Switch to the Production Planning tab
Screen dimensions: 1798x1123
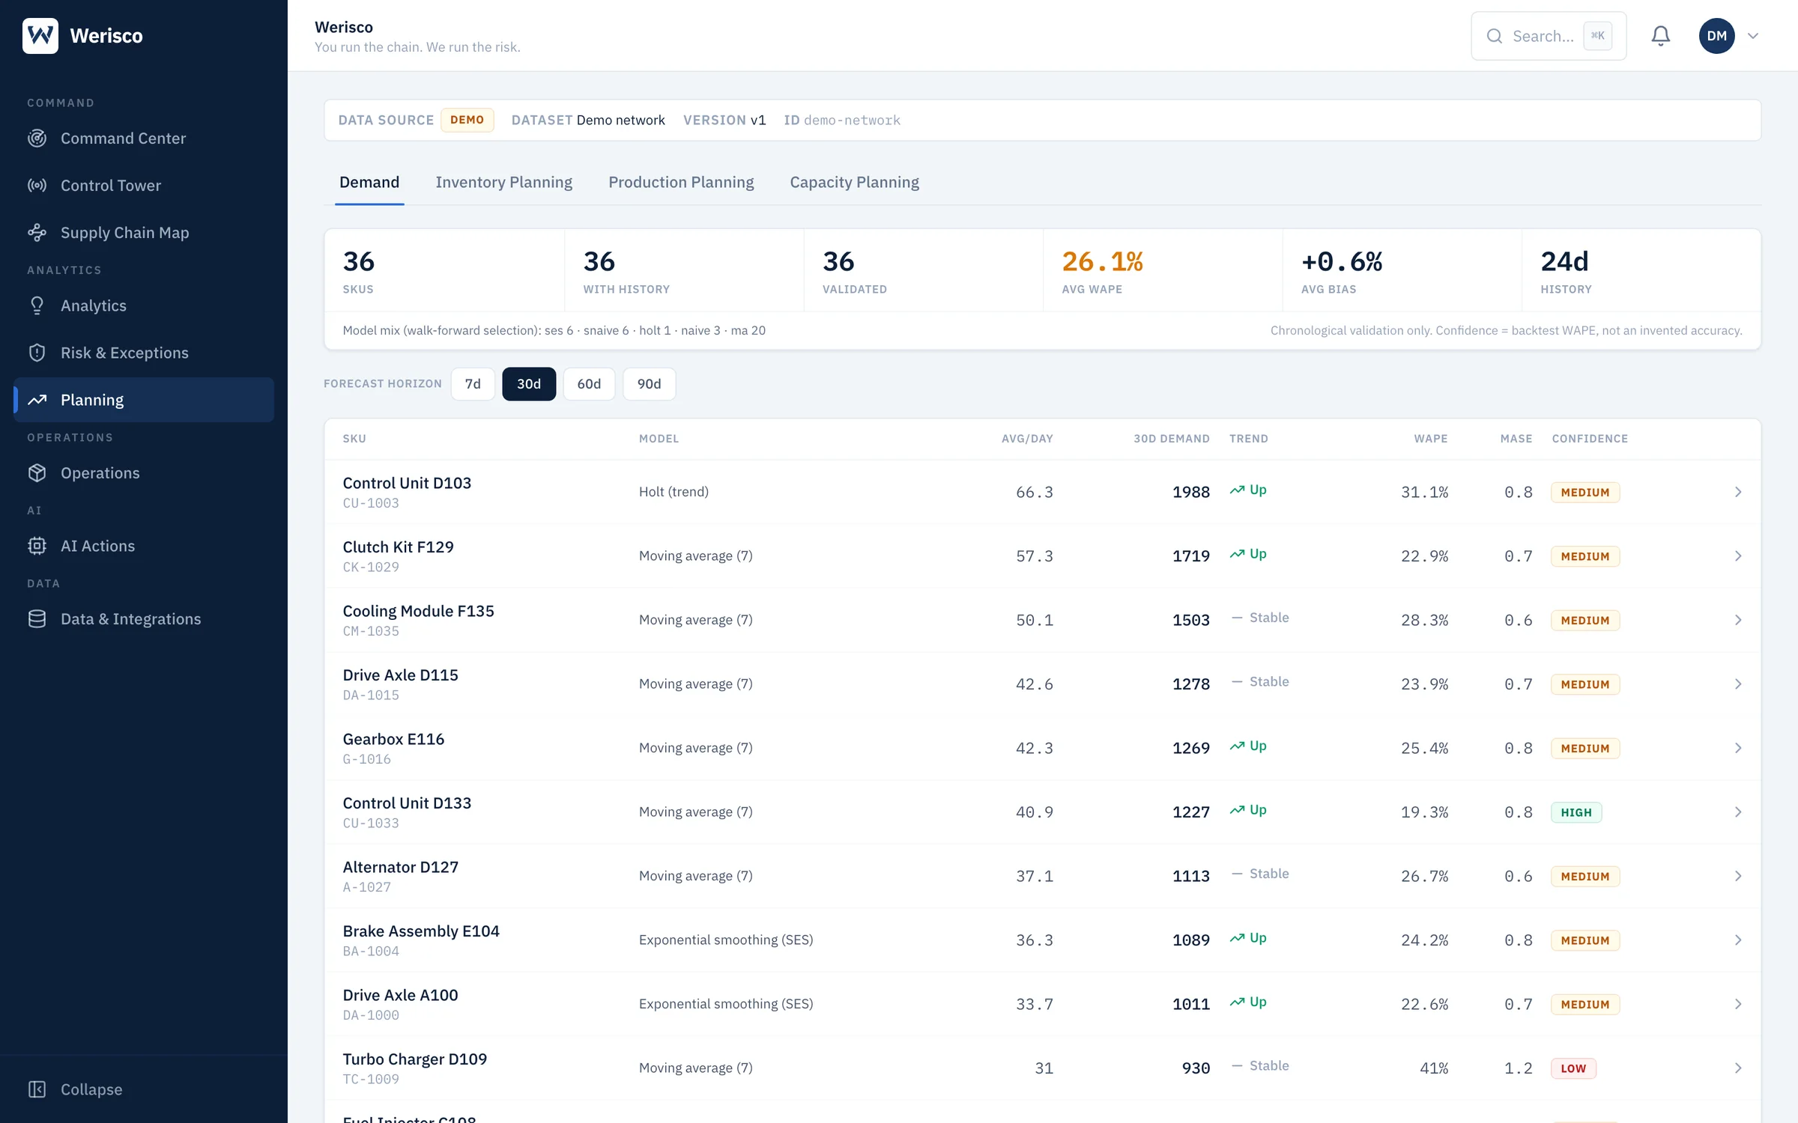coord(681,182)
